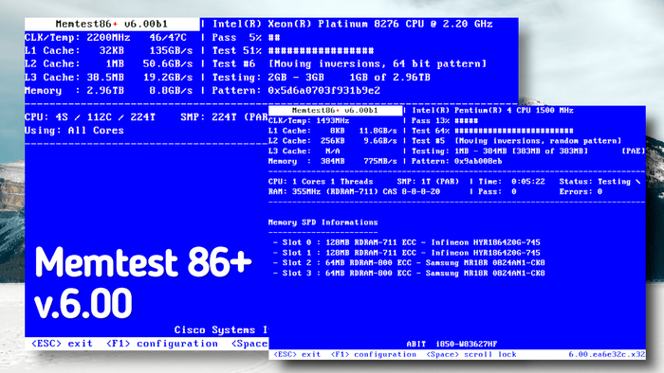Click the Xeon window's Memtest86+ v6.00b1 title
Viewport: 664px width, 373px height.
tap(112, 24)
